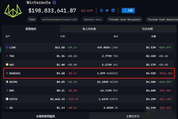Click the NEIRO asset name

[x=13, y=82]
